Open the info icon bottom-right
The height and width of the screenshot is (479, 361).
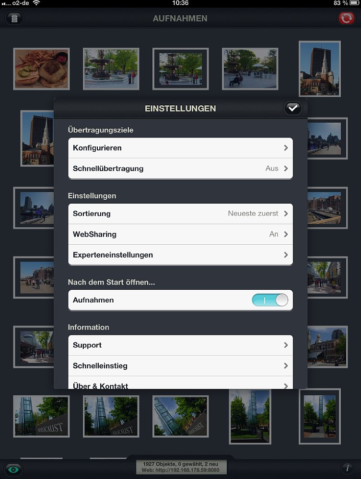348,468
